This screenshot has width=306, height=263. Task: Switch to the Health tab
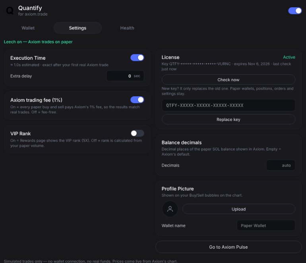(127, 28)
